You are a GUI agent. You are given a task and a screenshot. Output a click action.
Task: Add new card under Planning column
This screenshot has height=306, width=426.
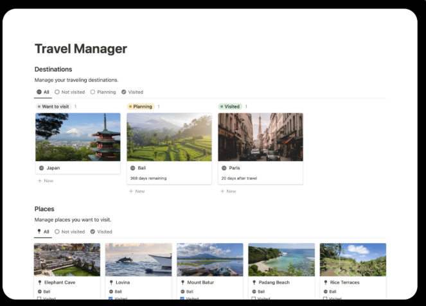pyautogui.click(x=137, y=191)
